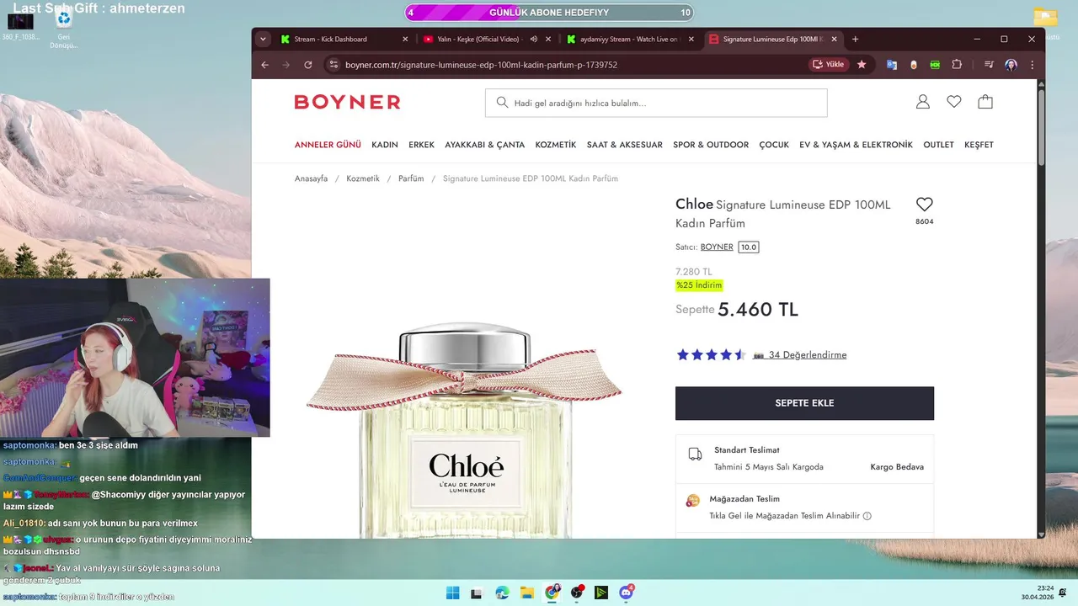This screenshot has width=1078, height=606.
Task: Click the star rating display
Action: (x=711, y=355)
